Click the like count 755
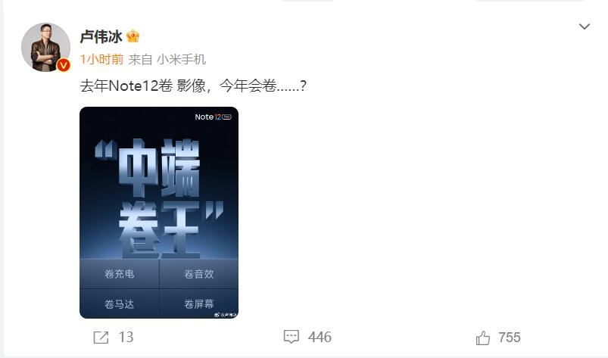Screen dimensions: 608x358 [510, 338]
